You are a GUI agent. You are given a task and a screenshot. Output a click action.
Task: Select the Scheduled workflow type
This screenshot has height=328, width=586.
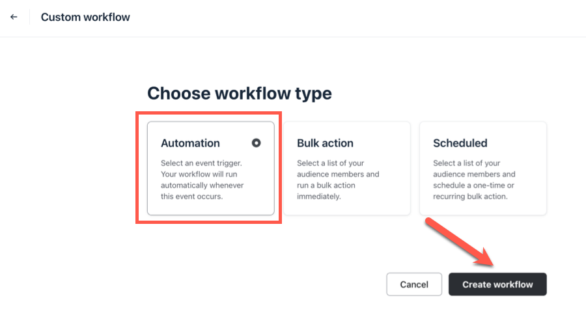click(x=482, y=168)
